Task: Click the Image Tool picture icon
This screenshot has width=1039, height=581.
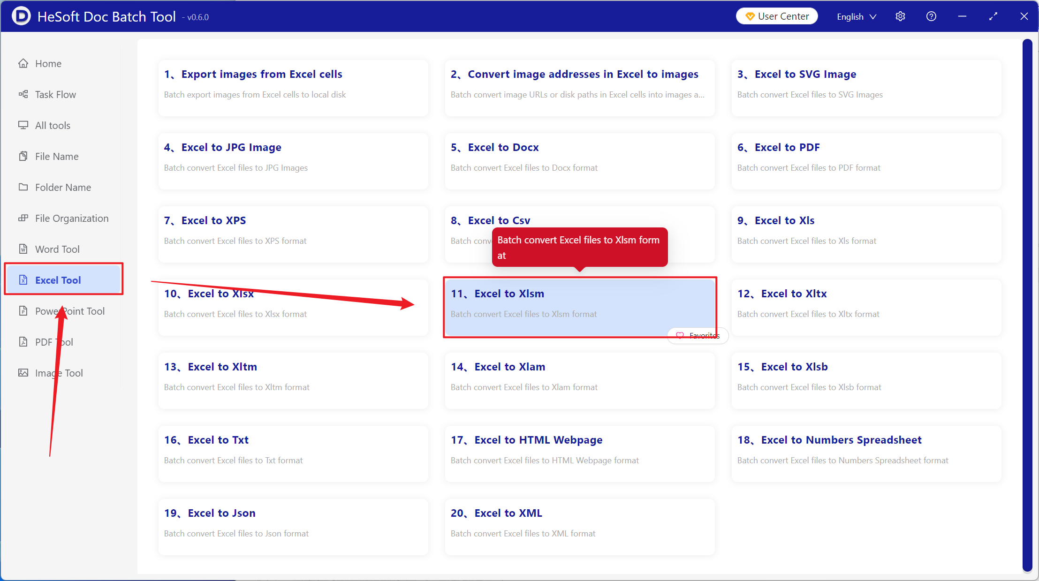Action: pyautogui.click(x=23, y=373)
